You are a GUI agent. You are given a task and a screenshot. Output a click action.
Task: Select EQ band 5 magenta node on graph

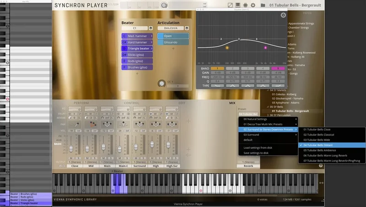(x=265, y=48)
